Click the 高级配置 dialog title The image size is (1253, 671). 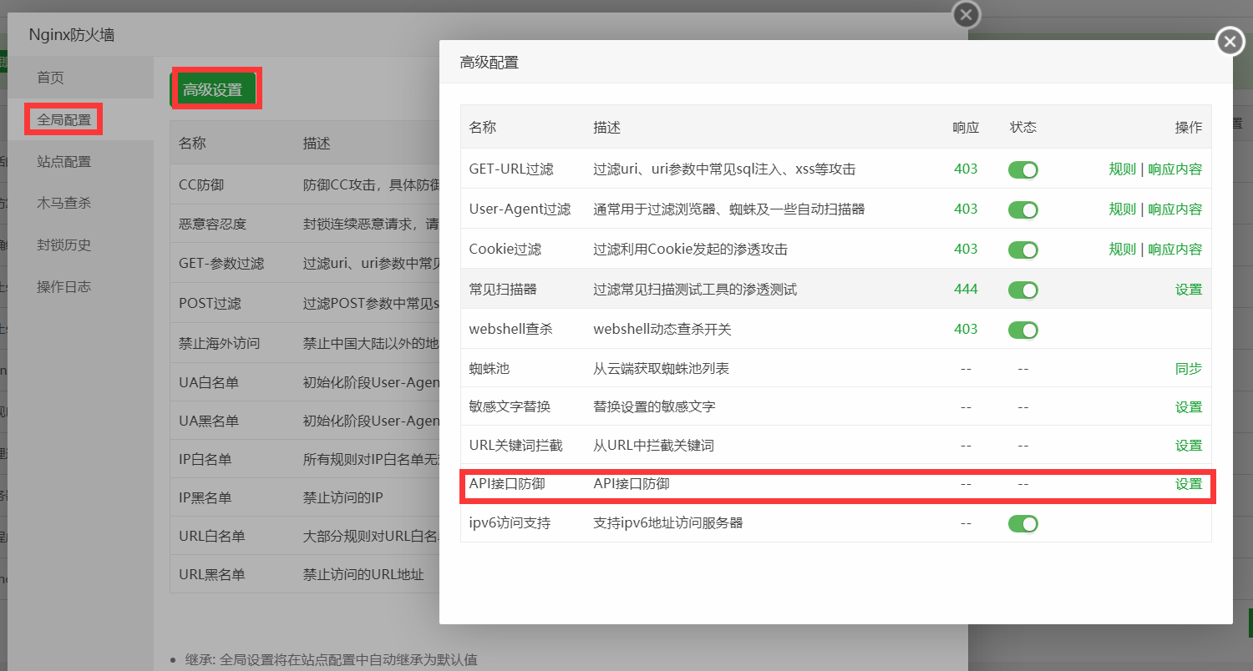(490, 62)
